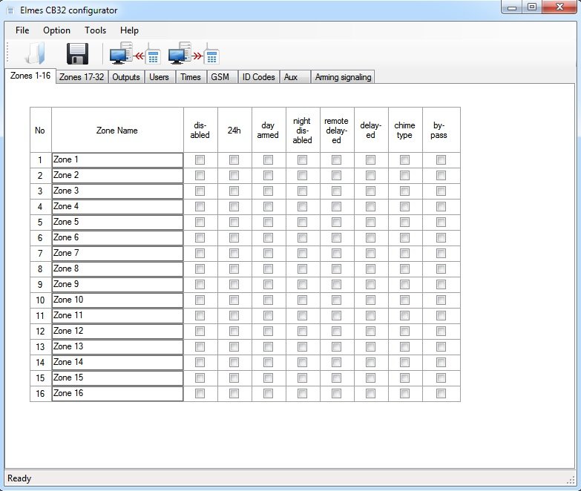
Task: Click the resize grip in status bar corner
Action: 570,479
